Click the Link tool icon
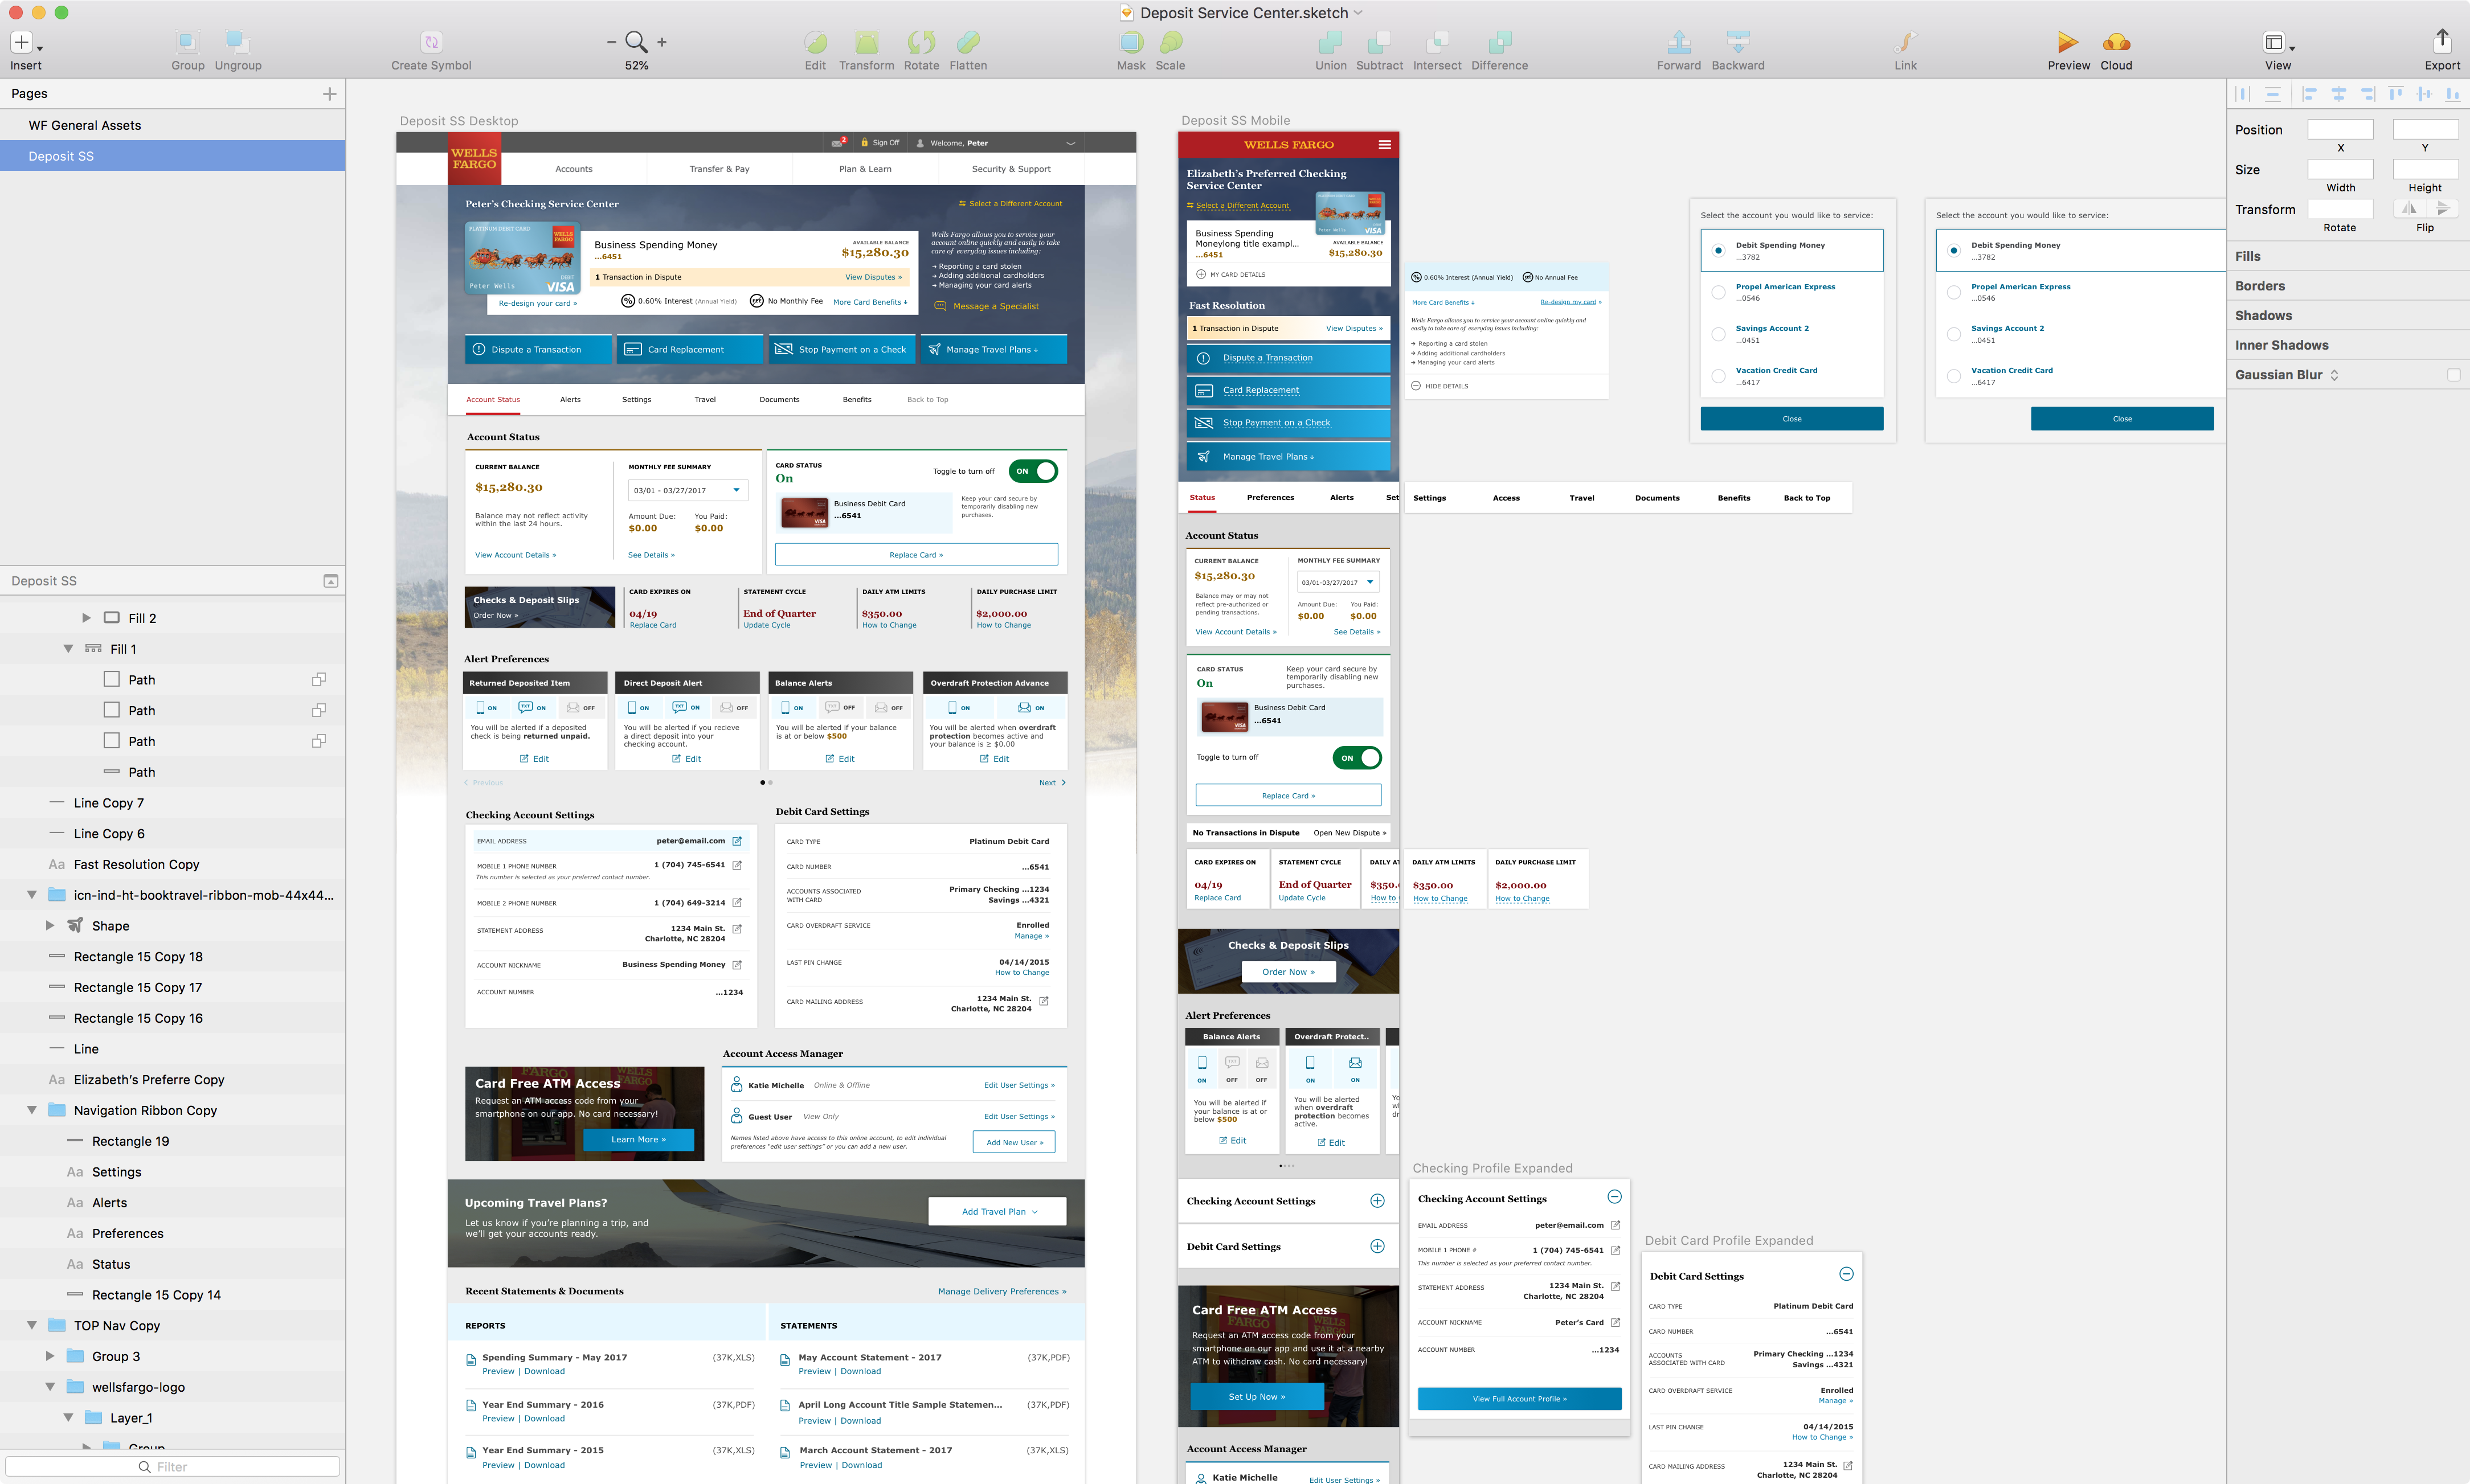Screen dimensions: 2470x1484 tap(1905, 43)
